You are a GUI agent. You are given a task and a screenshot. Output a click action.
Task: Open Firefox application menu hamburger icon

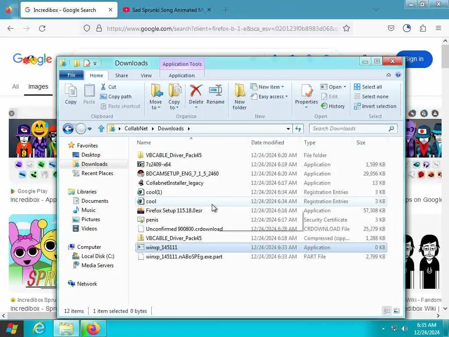tap(438, 28)
